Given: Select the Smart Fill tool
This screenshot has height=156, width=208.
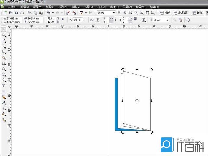Looking at the screenshot, I should [4, 58].
